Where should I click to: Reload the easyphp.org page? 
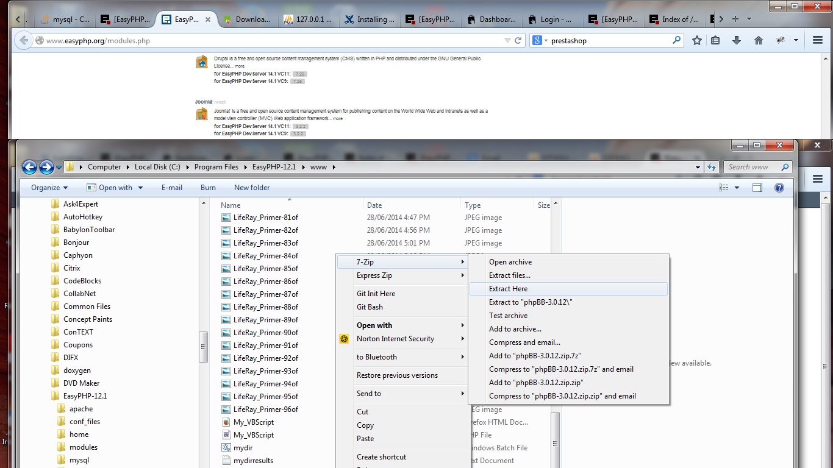(x=518, y=41)
